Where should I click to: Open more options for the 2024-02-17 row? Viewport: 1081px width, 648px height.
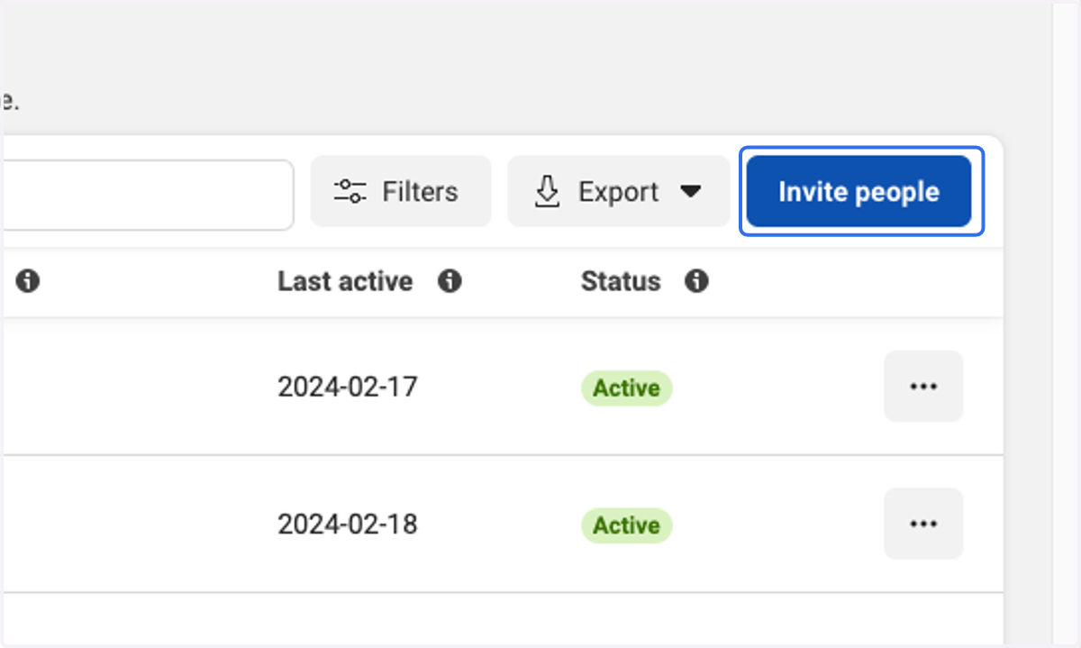[923, 386]
